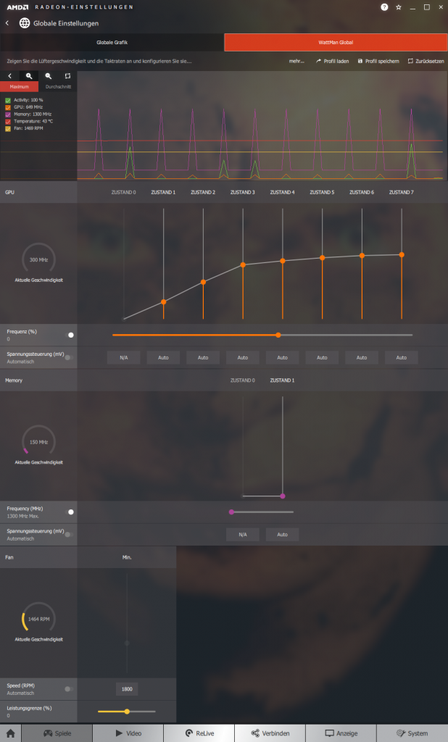Toggle the Temperature graph checkbox
Screen dimensions: 448x742
7,122
